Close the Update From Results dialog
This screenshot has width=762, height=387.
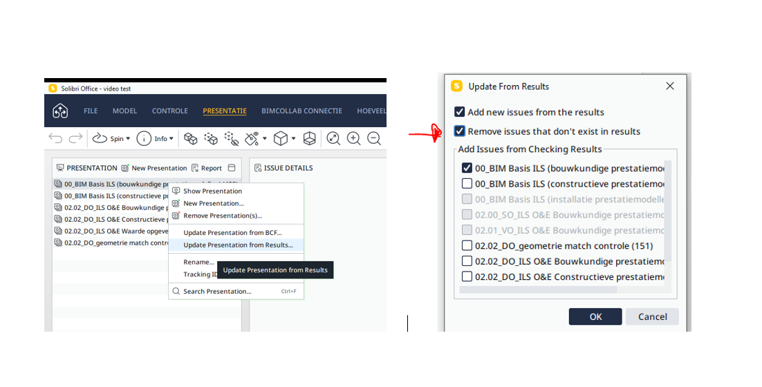(669, 86)
